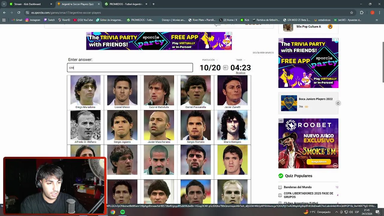Go back to the previous page
Screen dimensions: 384x216
coord(4,13)
